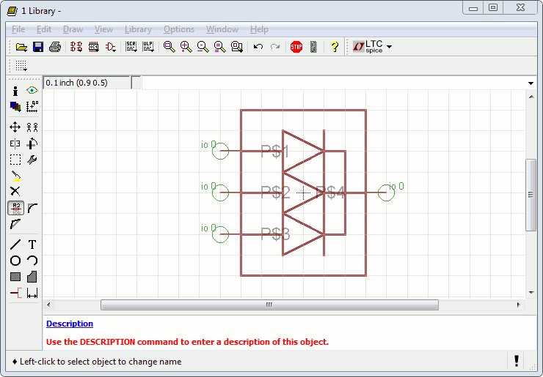Open the Draw menu
The height and width of the screenshot is (377, 543).
[73, 29]
